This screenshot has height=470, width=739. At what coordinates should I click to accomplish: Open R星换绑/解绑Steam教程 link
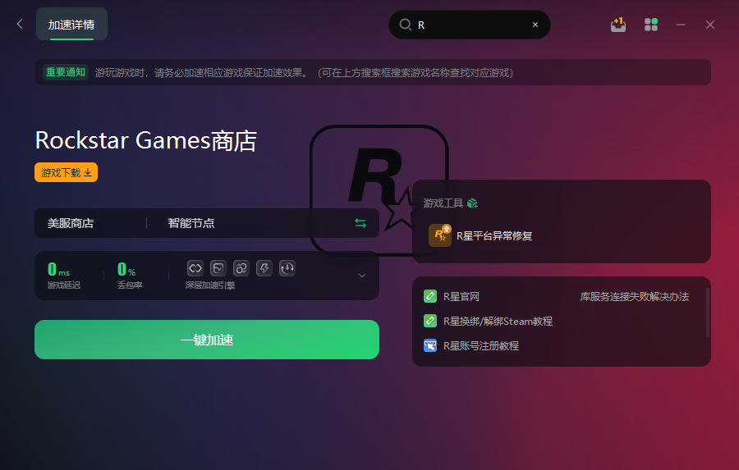498,322
